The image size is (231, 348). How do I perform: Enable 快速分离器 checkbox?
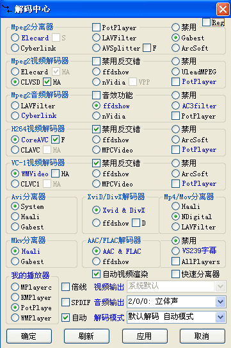[175, 274]
